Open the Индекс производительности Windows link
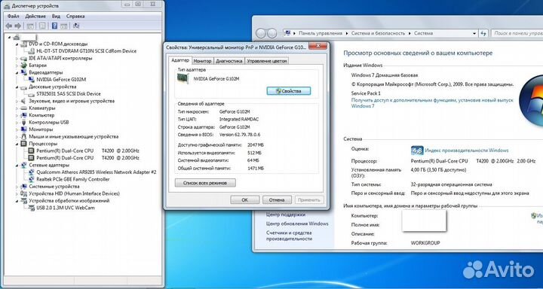 (x=467, y=151)
